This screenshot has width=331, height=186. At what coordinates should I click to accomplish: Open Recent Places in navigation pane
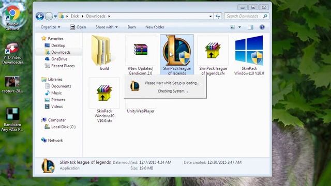point(60,66)
